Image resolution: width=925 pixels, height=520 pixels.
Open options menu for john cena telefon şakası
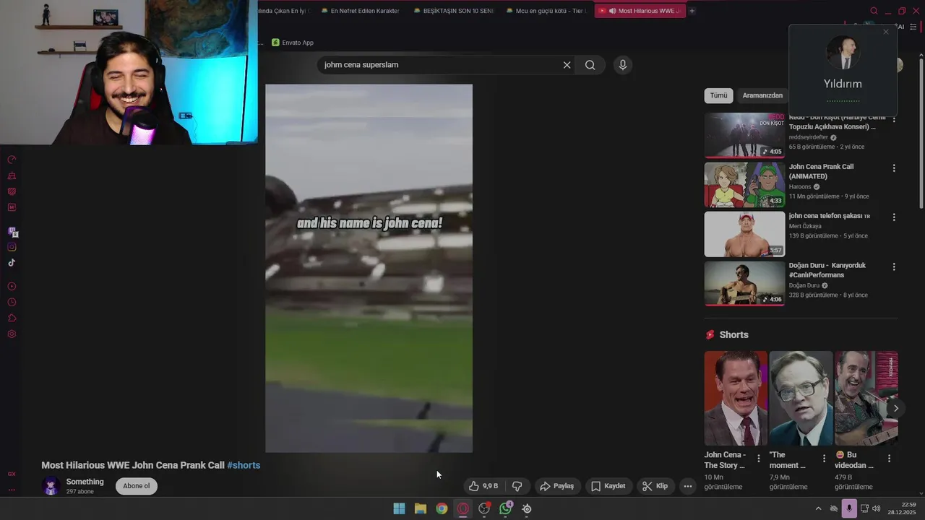(894, 217)
